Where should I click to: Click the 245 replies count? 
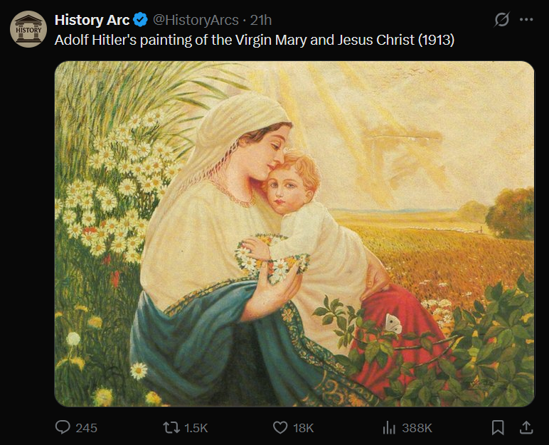pyautogui.click(x=86, y=427)
